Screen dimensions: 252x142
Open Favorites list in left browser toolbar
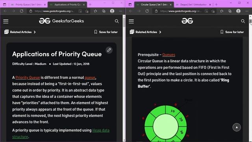tap(95, 11)
